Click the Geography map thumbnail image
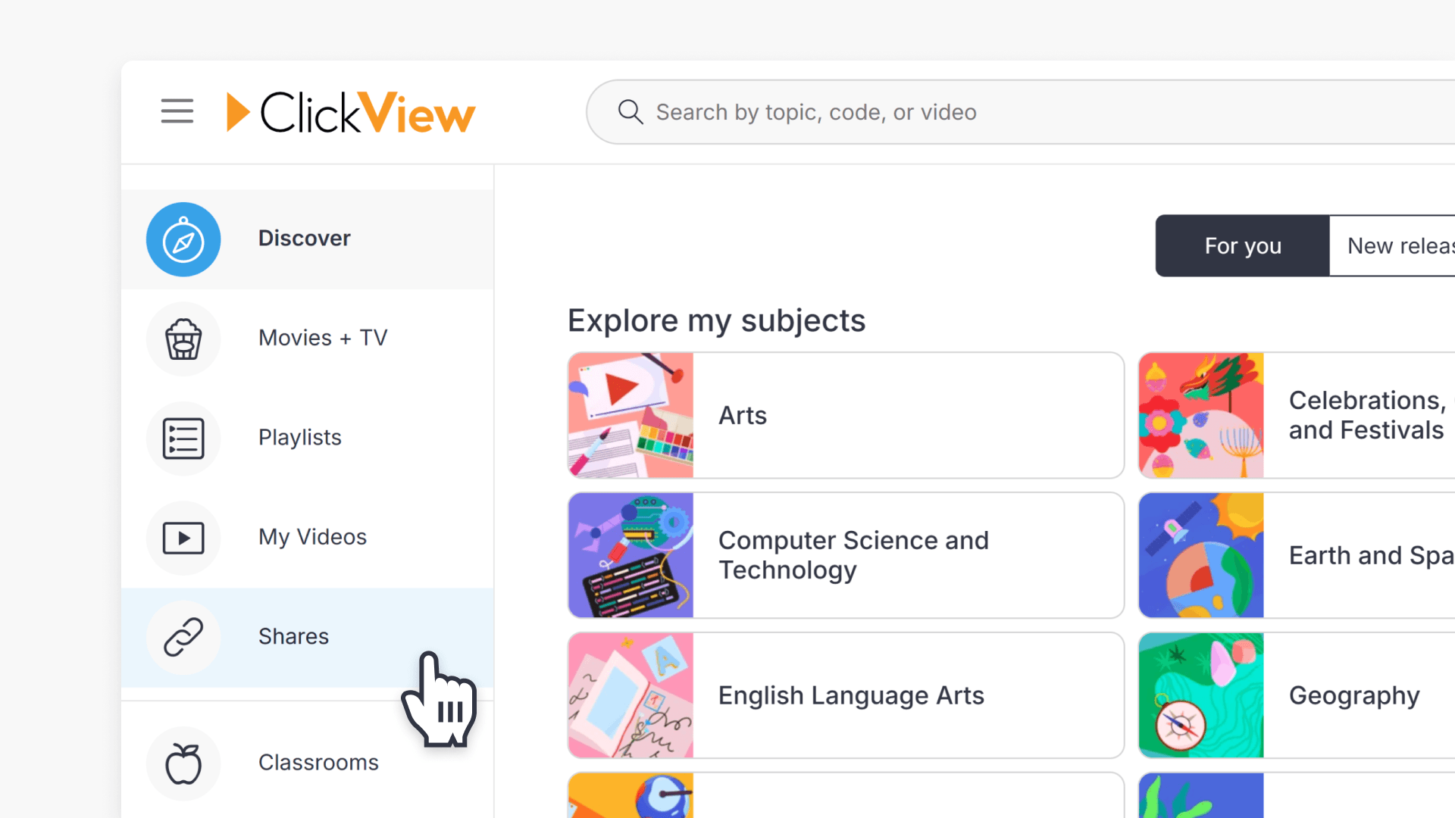 [1200, 695]
